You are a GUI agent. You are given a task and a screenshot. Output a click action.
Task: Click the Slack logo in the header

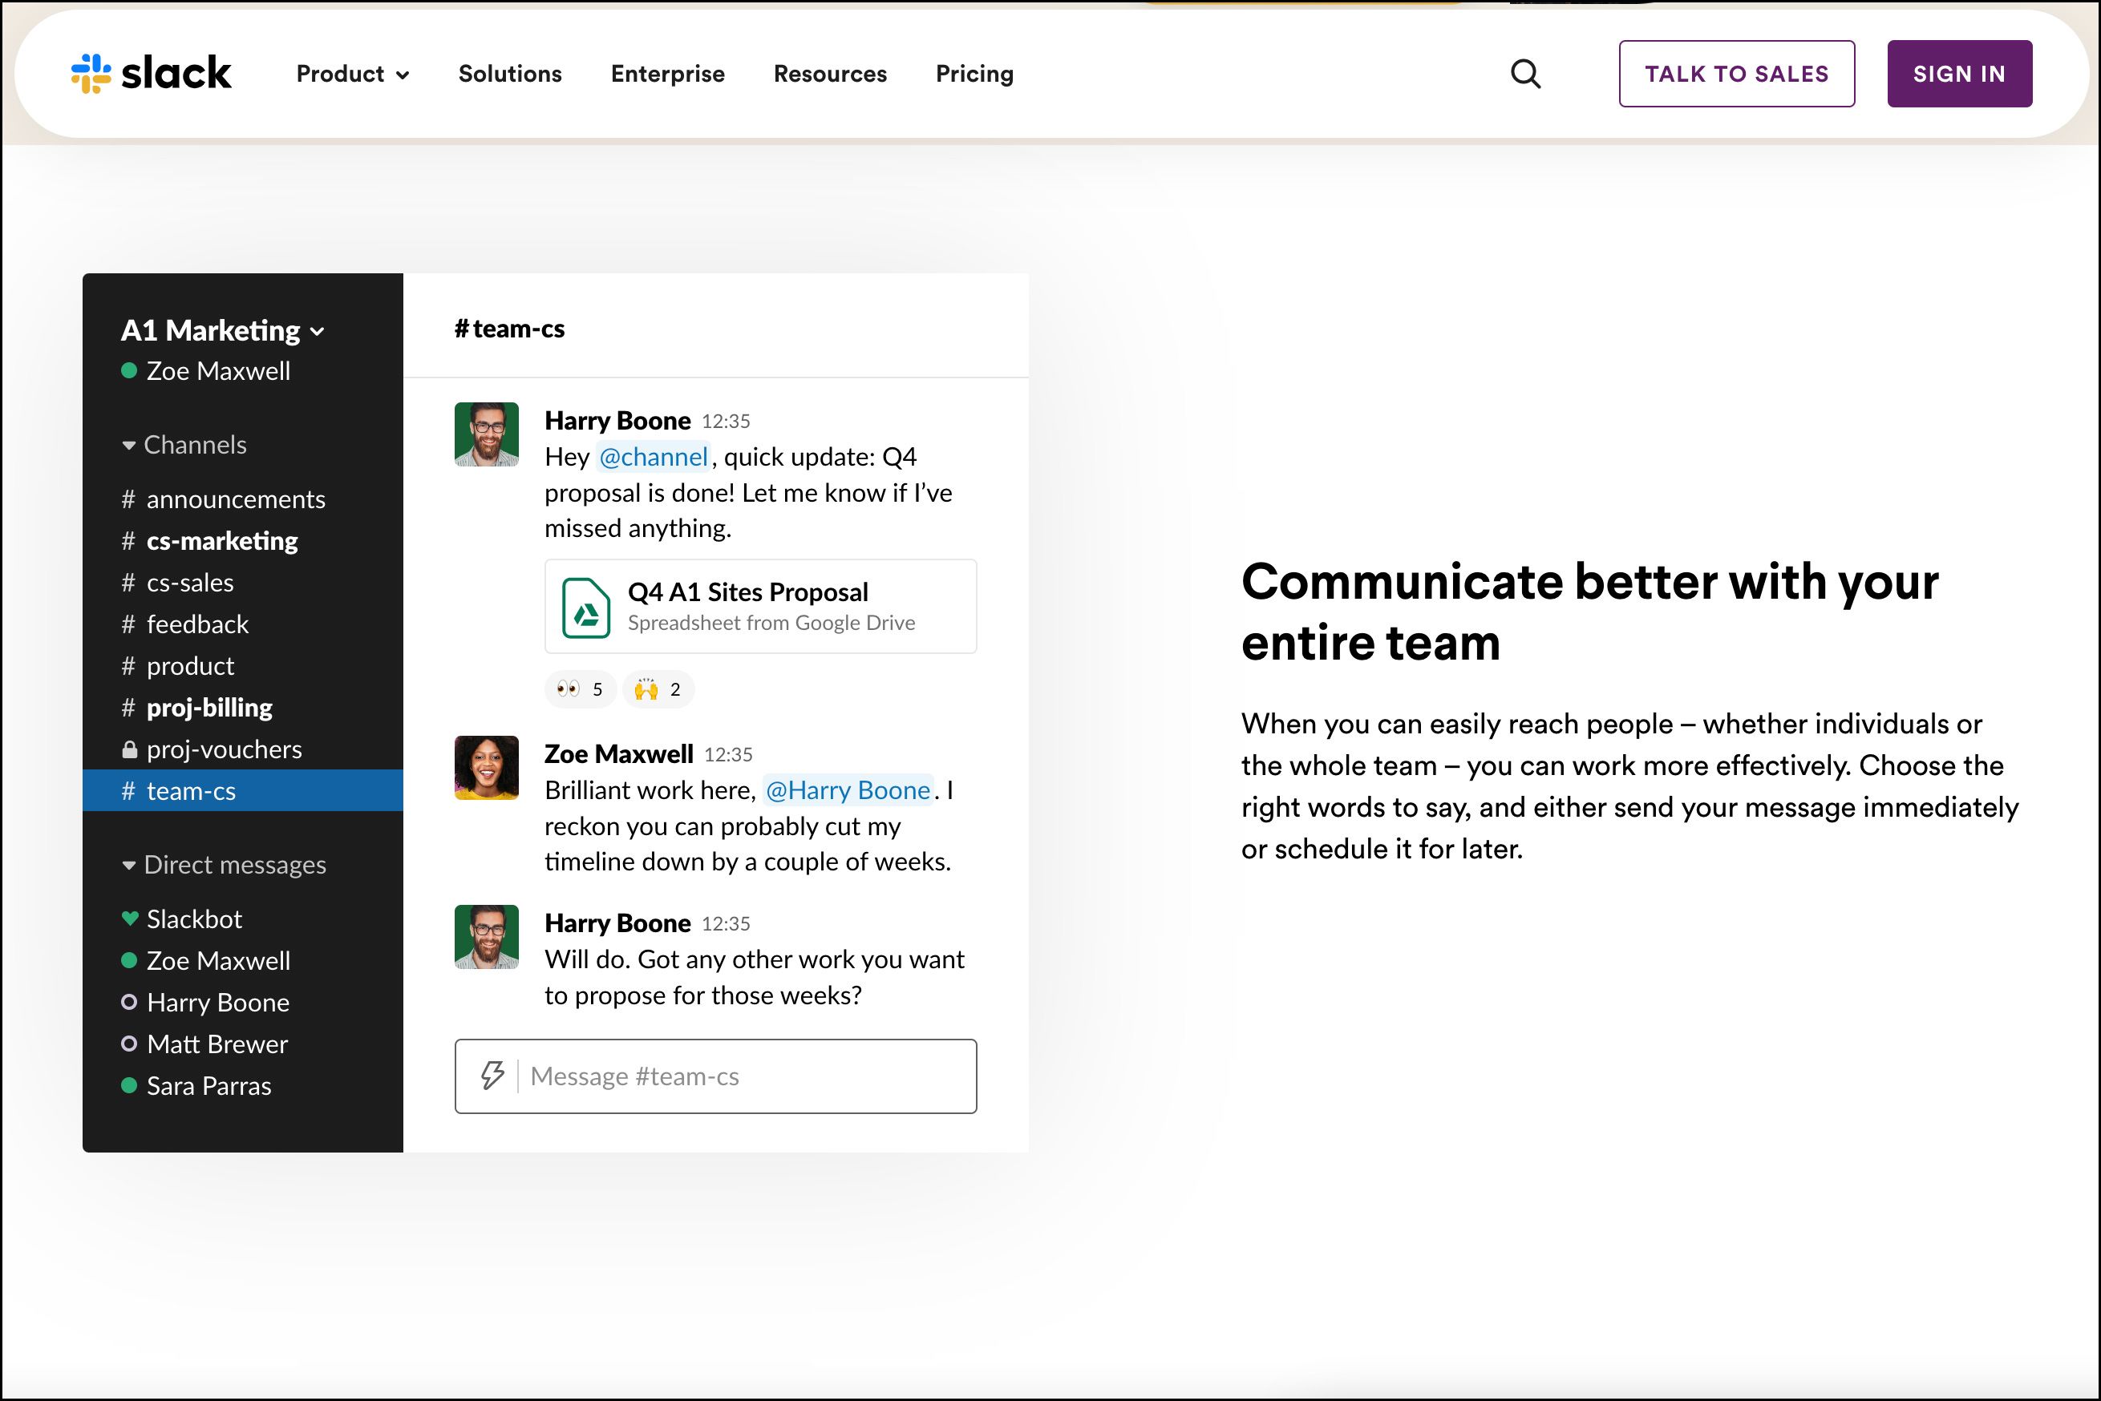click(151, 73)
